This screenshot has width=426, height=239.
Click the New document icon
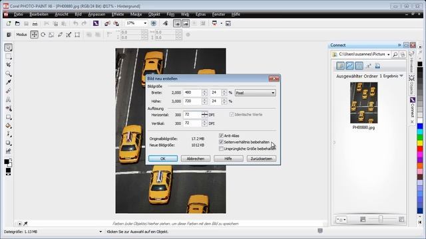tap(9, 24)
